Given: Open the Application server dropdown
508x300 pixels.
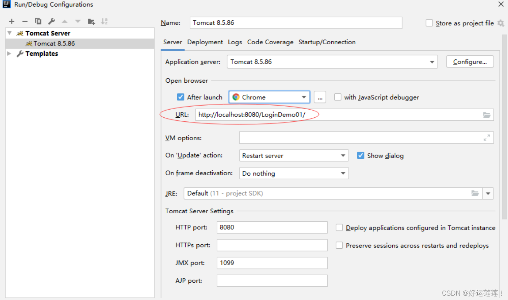Looking at the screenshot, I should pos(332,62).
